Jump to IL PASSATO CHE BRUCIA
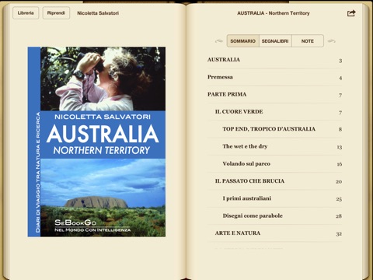This screenshot has height=280, width=373. tap(274, 181)
